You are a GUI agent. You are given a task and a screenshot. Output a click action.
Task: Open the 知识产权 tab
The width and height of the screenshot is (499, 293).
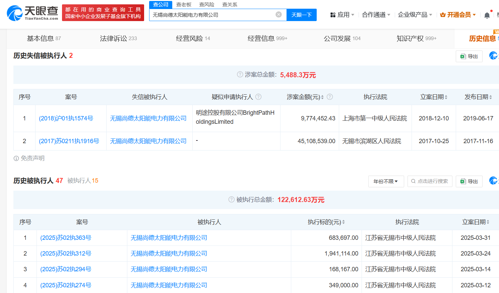coord(417,38)
